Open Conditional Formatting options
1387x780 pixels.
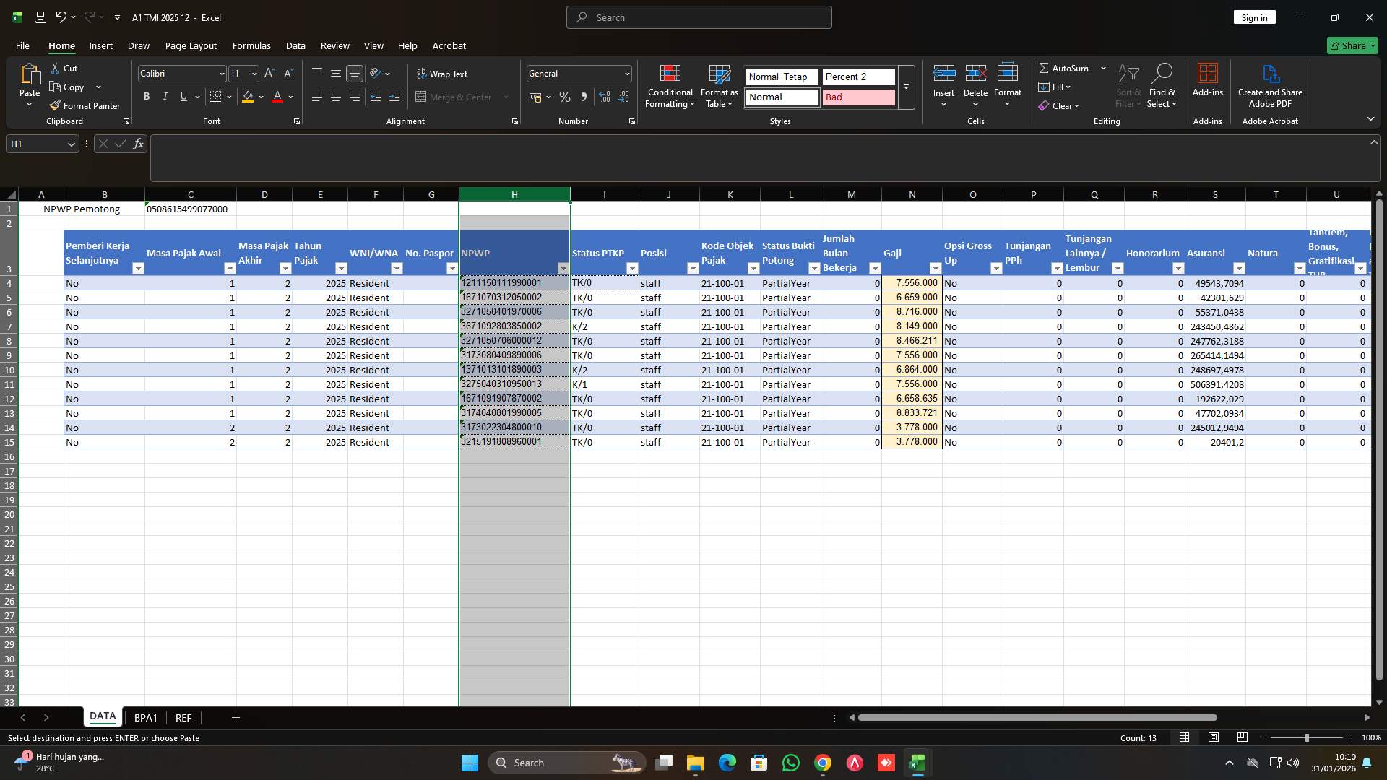tap(669, 87)
